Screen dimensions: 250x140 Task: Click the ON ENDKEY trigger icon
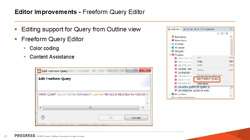(176, 72)
